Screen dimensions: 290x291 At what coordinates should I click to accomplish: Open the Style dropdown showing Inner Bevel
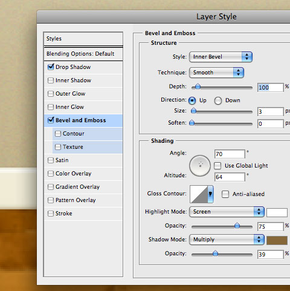pos(221,57)
